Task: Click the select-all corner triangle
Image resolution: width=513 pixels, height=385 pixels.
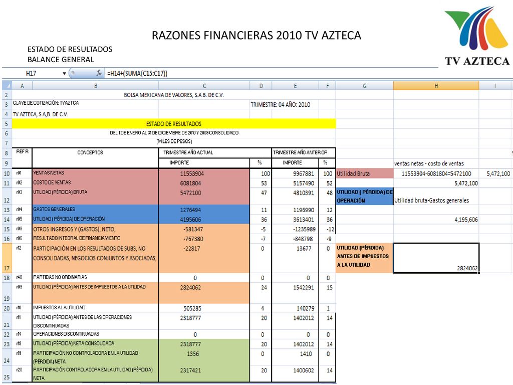Action: pos(7,86)
